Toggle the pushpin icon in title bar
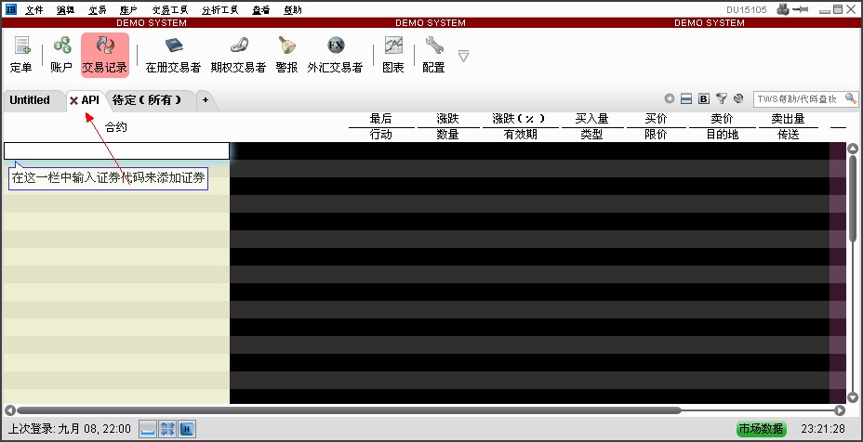863x442 pixels. tap(801, 9)
